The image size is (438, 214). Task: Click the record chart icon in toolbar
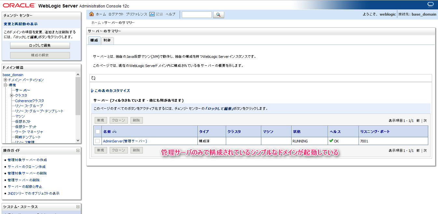coord(152,14)
